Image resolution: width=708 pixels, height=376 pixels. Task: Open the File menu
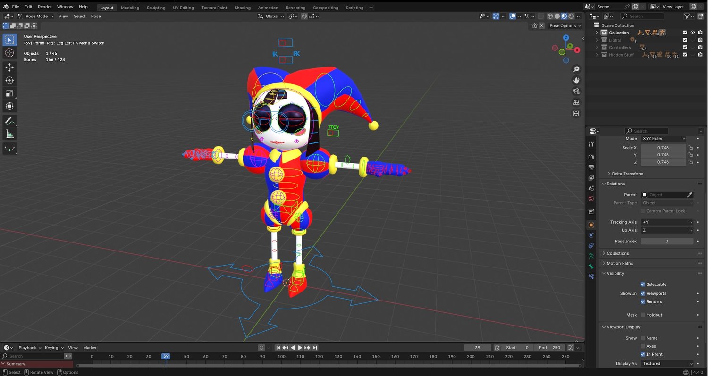tap(16, 7)
